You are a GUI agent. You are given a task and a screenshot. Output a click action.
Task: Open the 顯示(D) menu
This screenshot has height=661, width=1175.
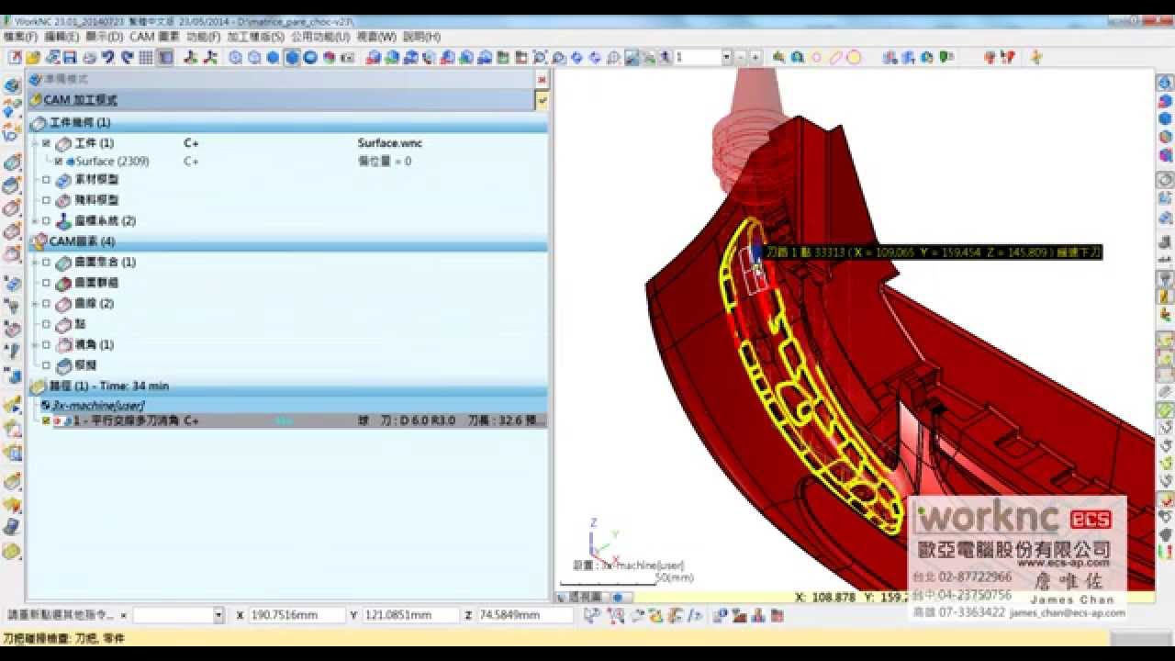(104, 37)
